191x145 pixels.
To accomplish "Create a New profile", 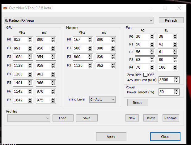I will click(x=132, y=118).
